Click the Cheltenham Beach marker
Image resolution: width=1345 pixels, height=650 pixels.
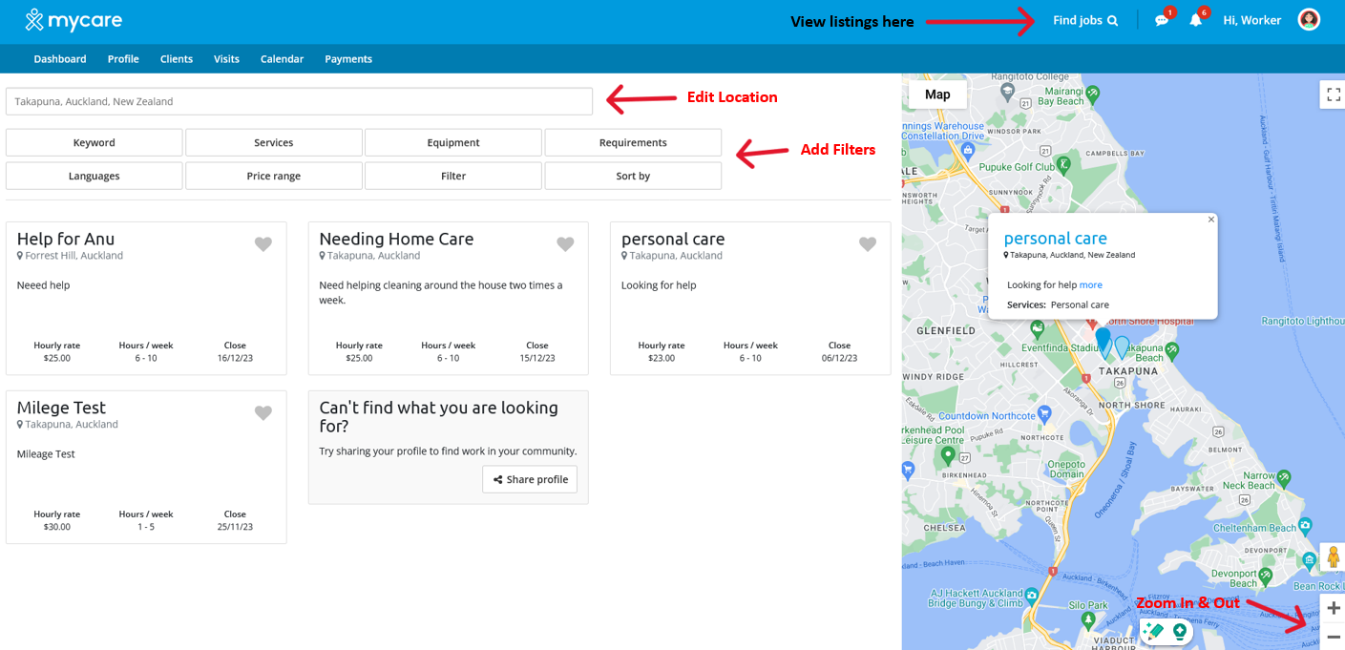point(1305,525)
